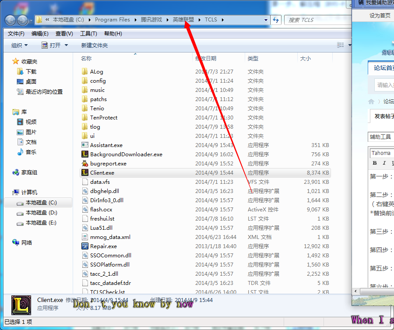This screenshot has height=330, width=394.
Task: Open Tahoma font dropdown in forum editor
Action: pyautogui.click(x=382, y=153)
